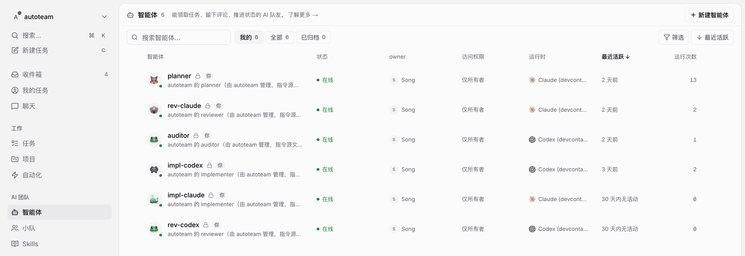Open the impl-codex agent name

(185, 165)
